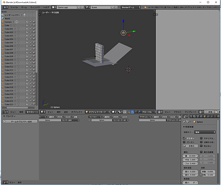Click the Sphere label under sensors
The width and height of the screenshot is (221, 185).
[48, 120]
